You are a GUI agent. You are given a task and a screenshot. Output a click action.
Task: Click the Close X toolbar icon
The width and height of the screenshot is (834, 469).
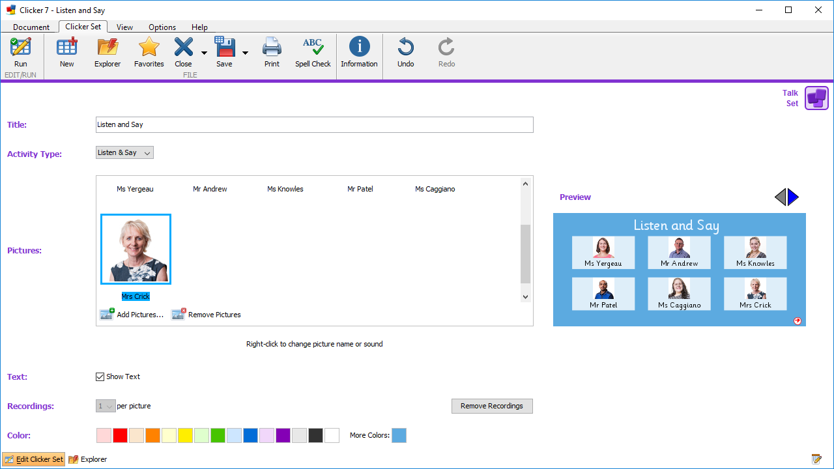(184, 47)
